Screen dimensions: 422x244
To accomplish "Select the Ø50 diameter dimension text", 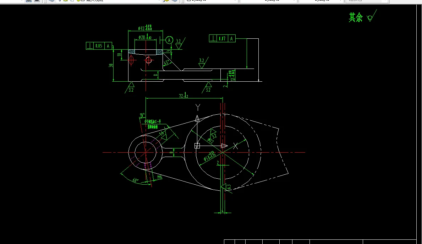I will tap(210, 156).
